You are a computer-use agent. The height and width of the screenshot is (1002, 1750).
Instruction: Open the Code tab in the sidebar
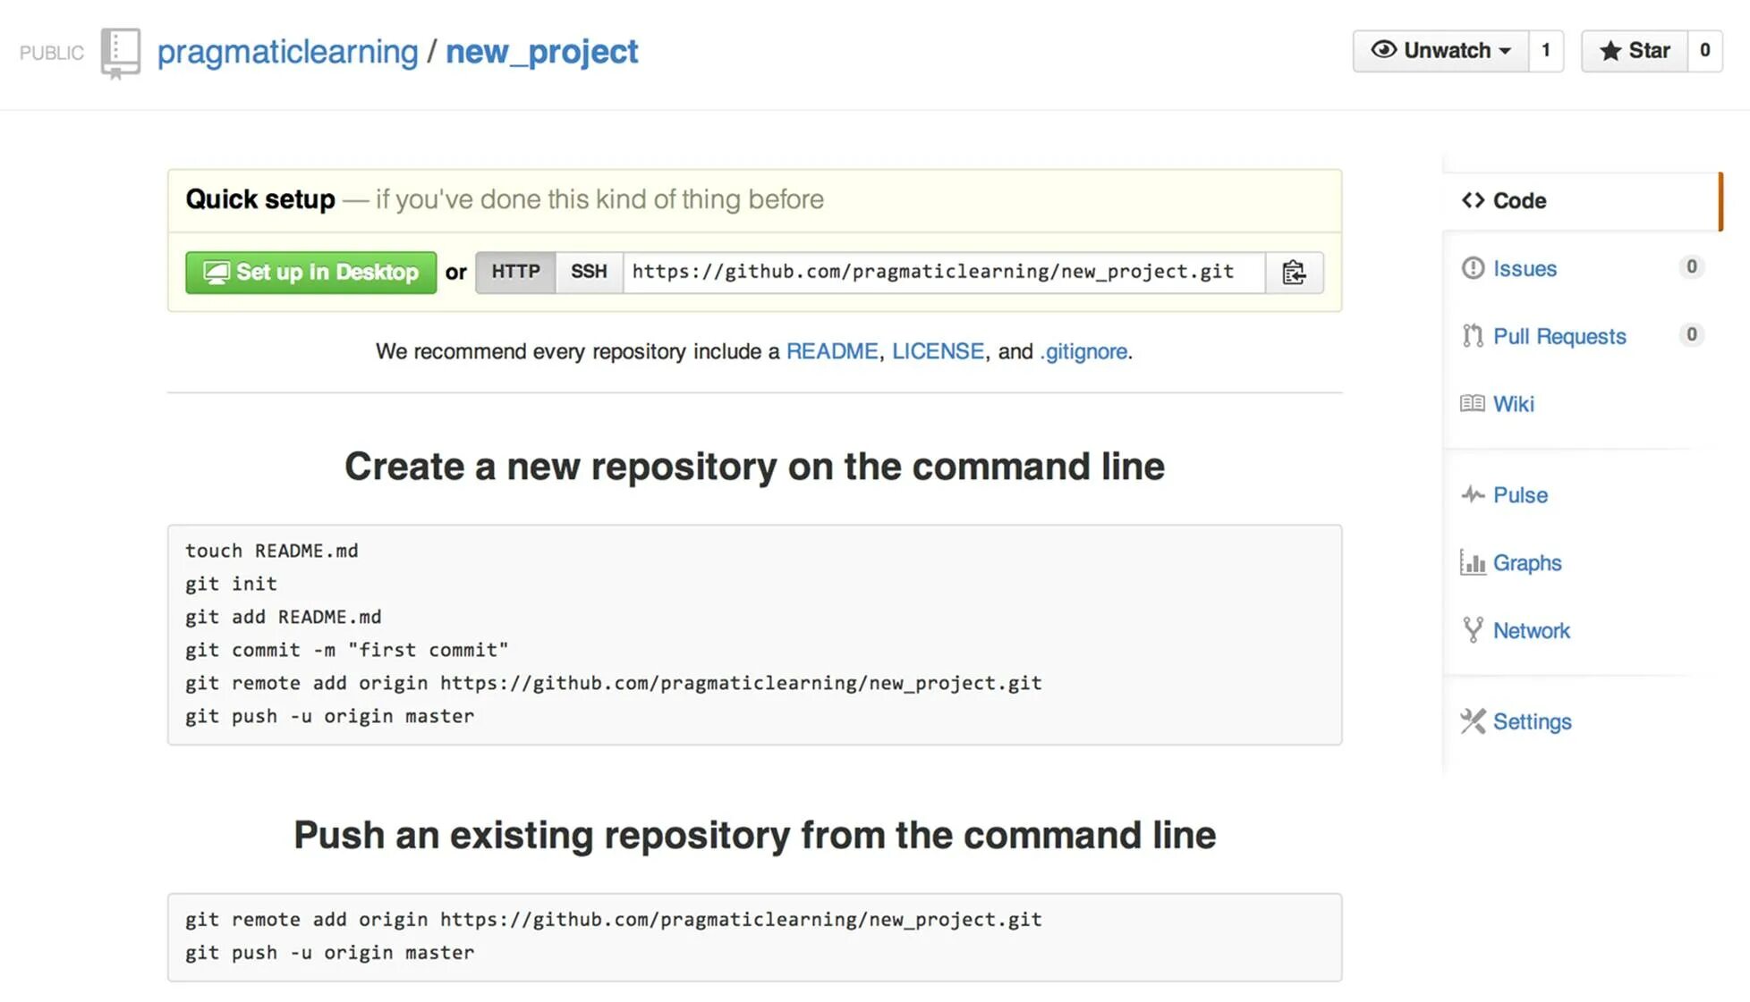[x=1583, y=201]
